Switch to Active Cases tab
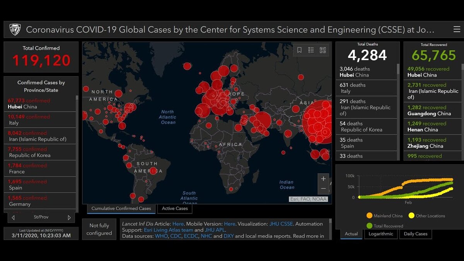 click(175, 208)
